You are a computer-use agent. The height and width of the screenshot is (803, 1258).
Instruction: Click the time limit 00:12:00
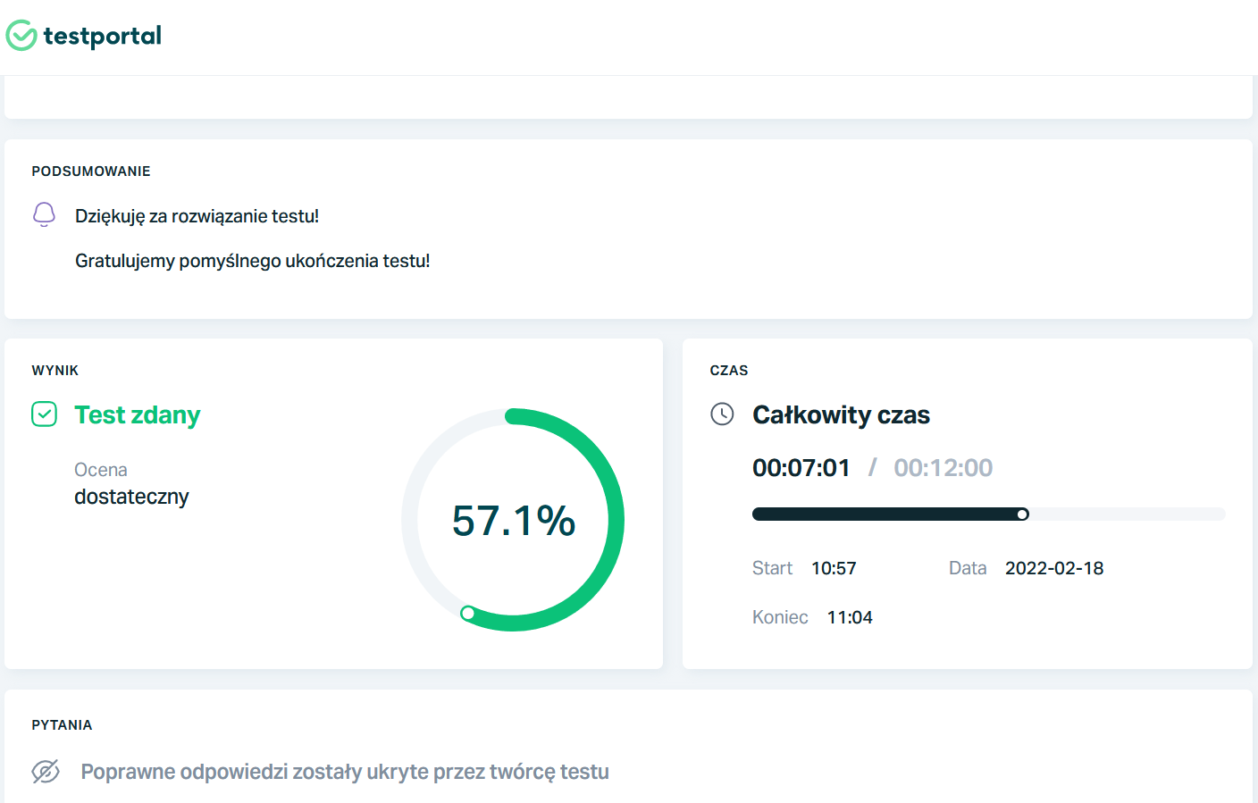click(943, 468)
